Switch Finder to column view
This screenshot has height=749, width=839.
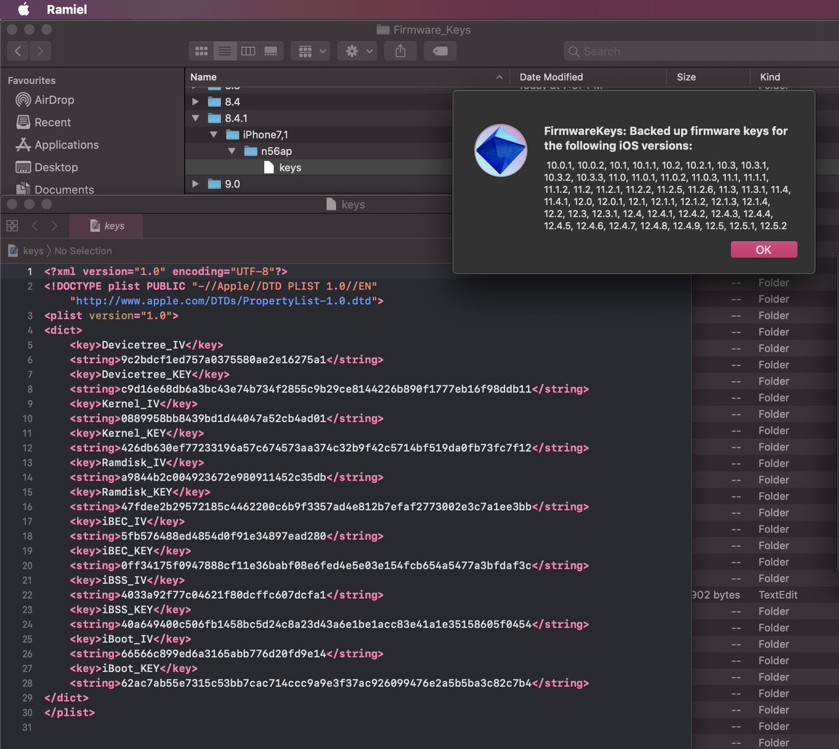tap(248, 51)
